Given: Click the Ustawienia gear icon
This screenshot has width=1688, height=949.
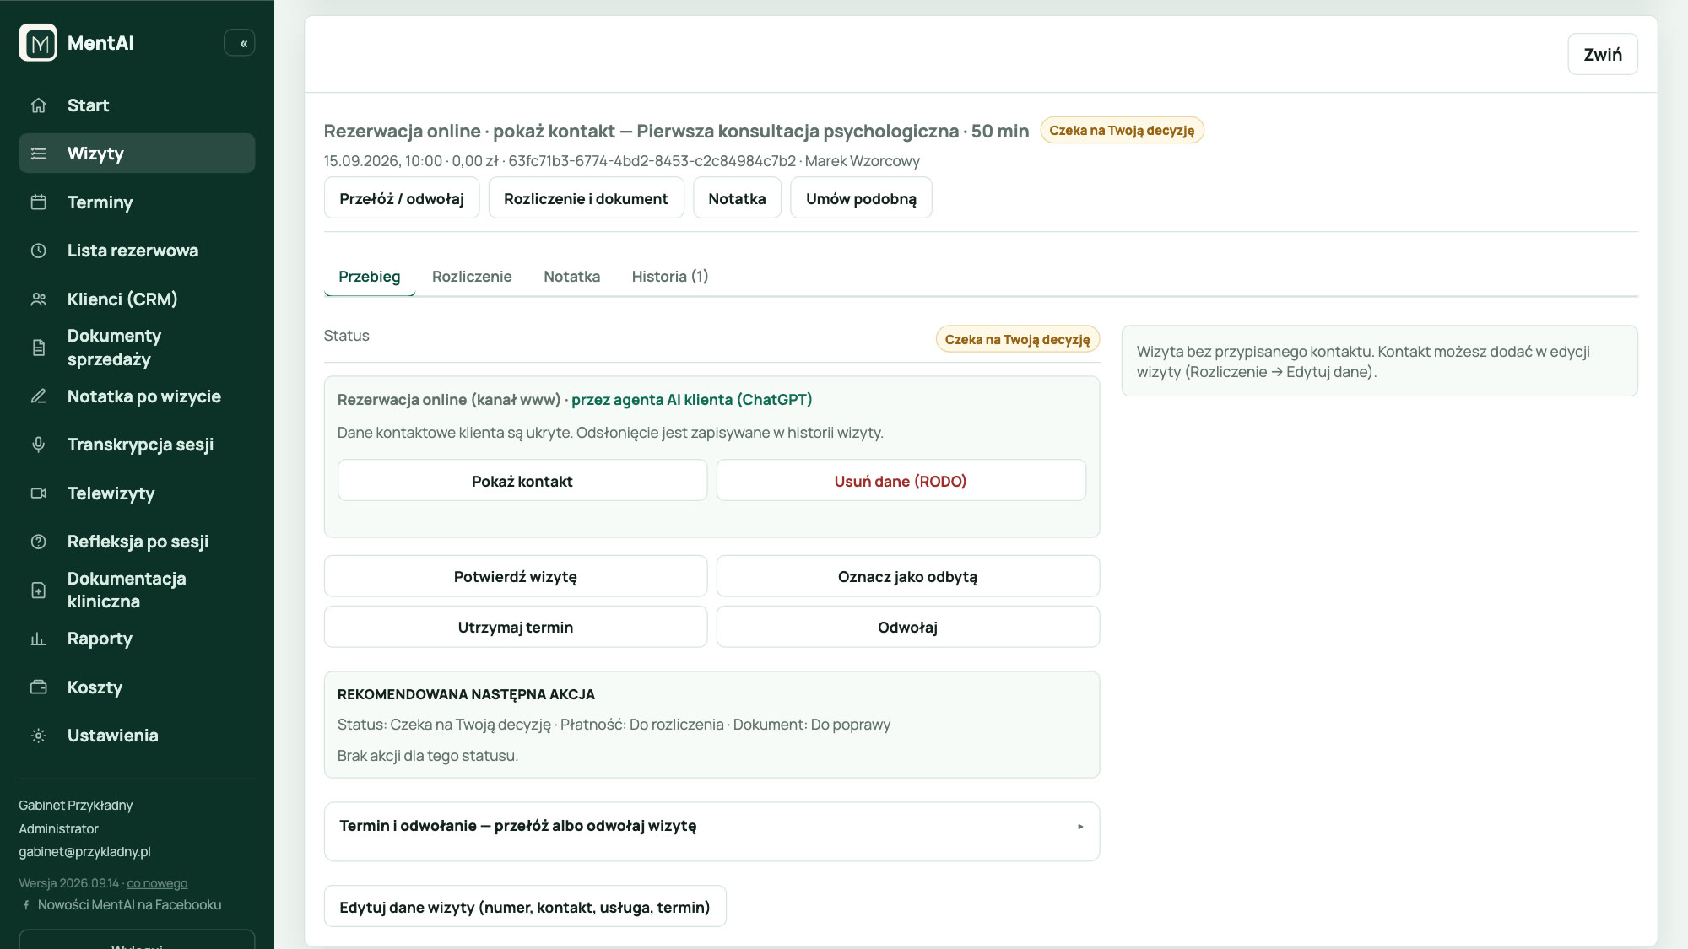Looking at the screenshot, I should (x=39, y=736).
